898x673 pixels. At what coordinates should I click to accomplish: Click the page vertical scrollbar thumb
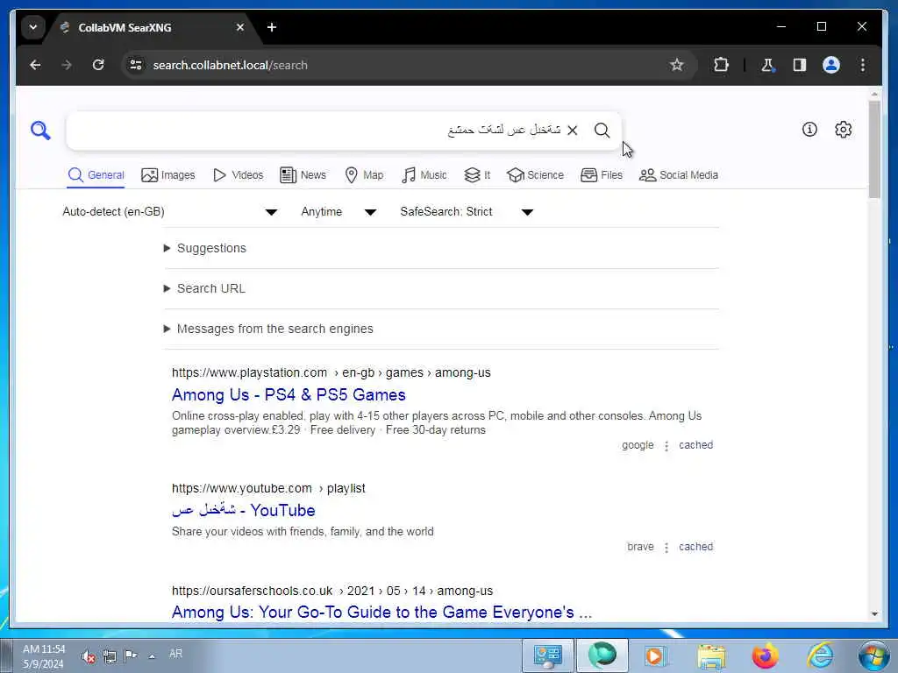874,150
